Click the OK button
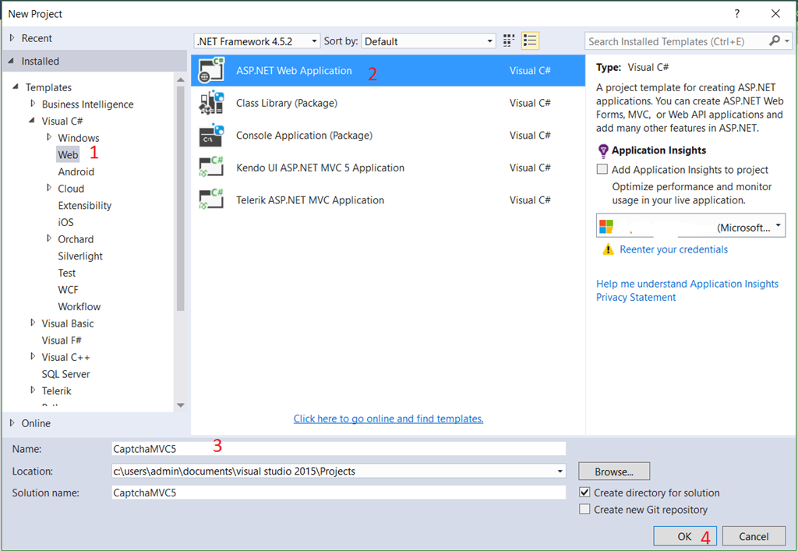Image resolution: width=798 pixels, height=551 pixels. (685, 536)
